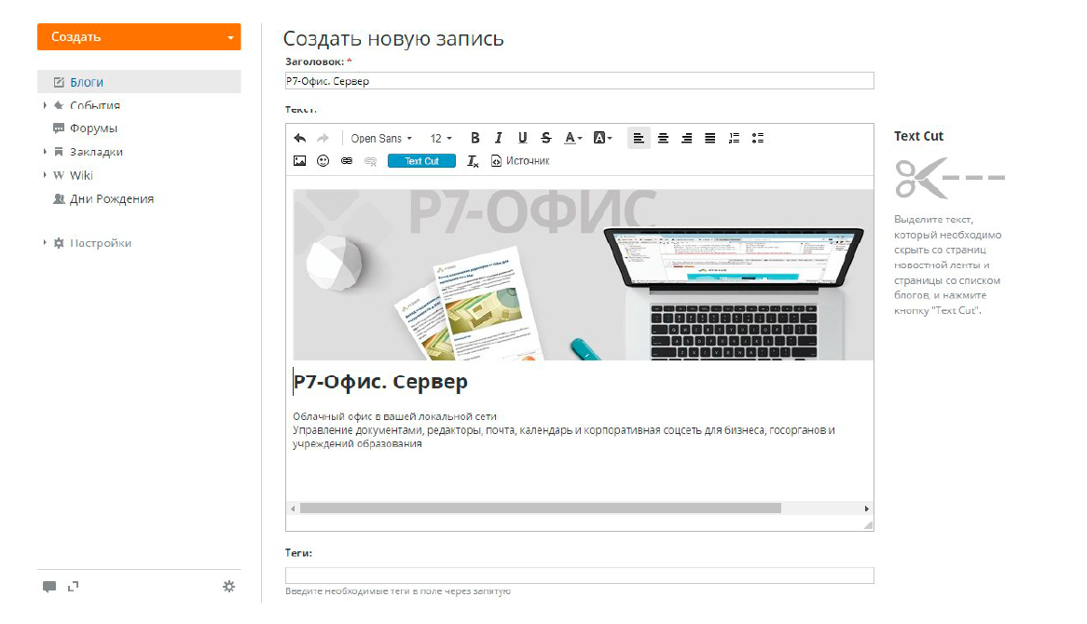Image resolution: width=1087 pixels, height=624 pixels.
Task: Open the Wiki section
Action: (81, 175)
